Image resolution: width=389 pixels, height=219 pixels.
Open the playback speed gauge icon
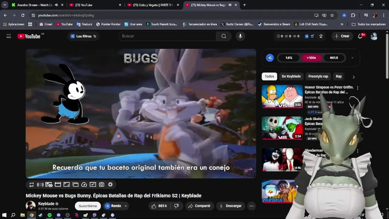pyautogui.click(x=84, y=185)
